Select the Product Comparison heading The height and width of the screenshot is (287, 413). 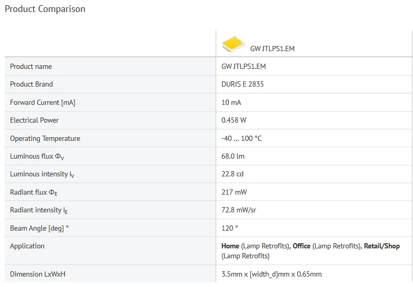coord(45,9)
